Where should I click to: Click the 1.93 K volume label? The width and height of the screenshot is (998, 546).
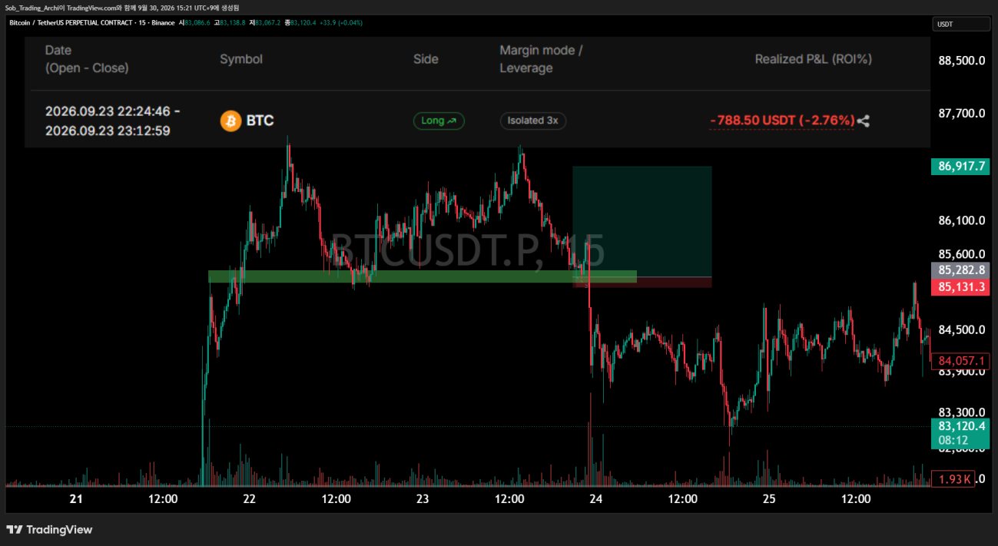tap(953, 479)
